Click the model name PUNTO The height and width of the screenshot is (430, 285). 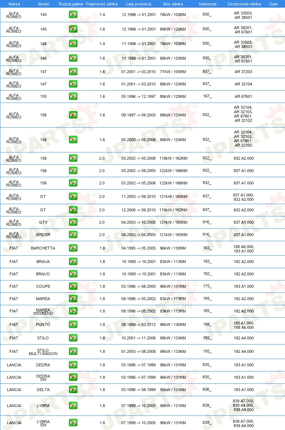(x=43, y=325)
